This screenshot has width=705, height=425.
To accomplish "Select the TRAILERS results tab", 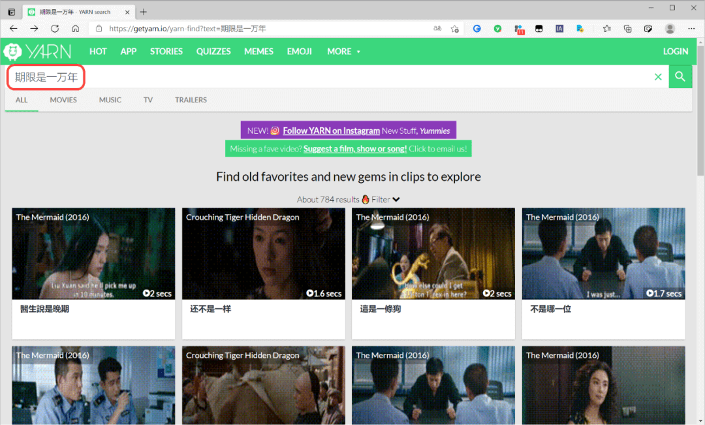I will point(191,100).
